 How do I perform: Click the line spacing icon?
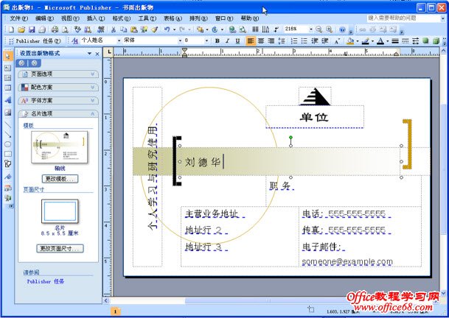(282, 41)
